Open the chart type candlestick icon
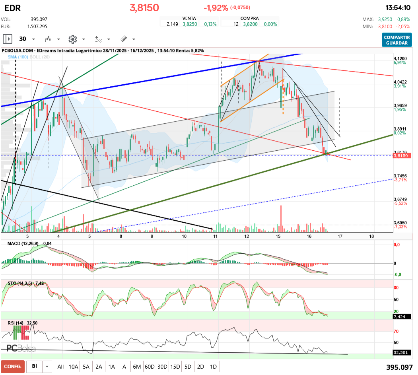Screen dimensions: 418x375 tap(48, 39)
